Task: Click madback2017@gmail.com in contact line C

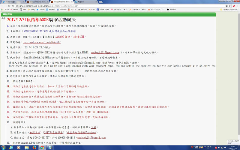Action: pyautogui.click(x=91, y=138)
